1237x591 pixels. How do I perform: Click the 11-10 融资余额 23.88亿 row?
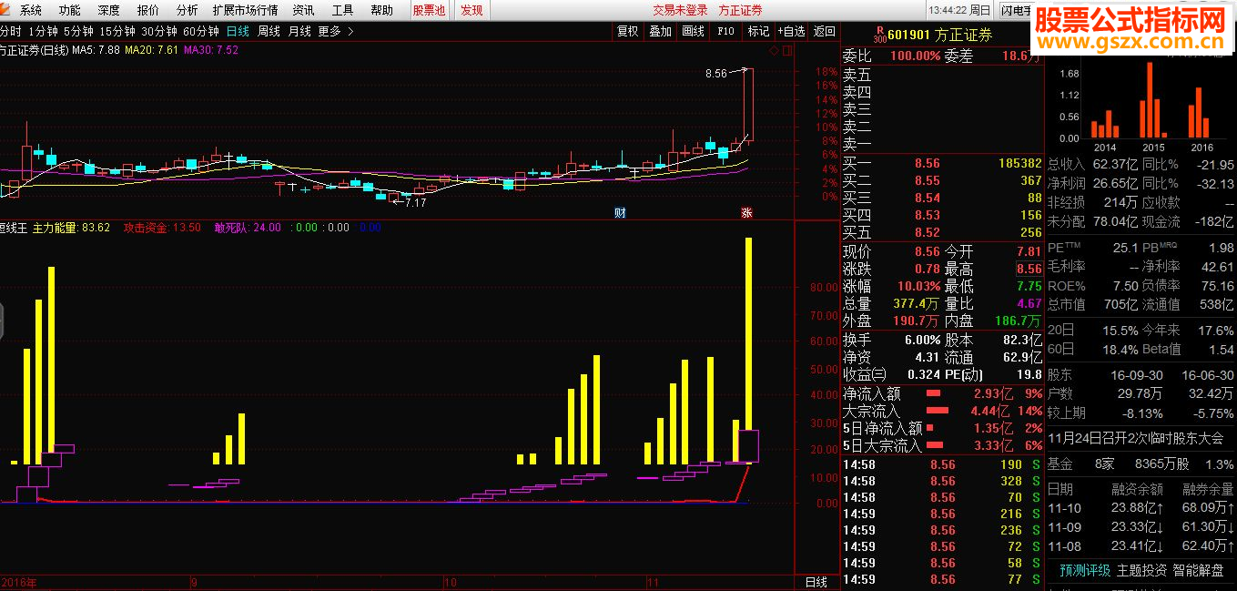pos(1141,507)
